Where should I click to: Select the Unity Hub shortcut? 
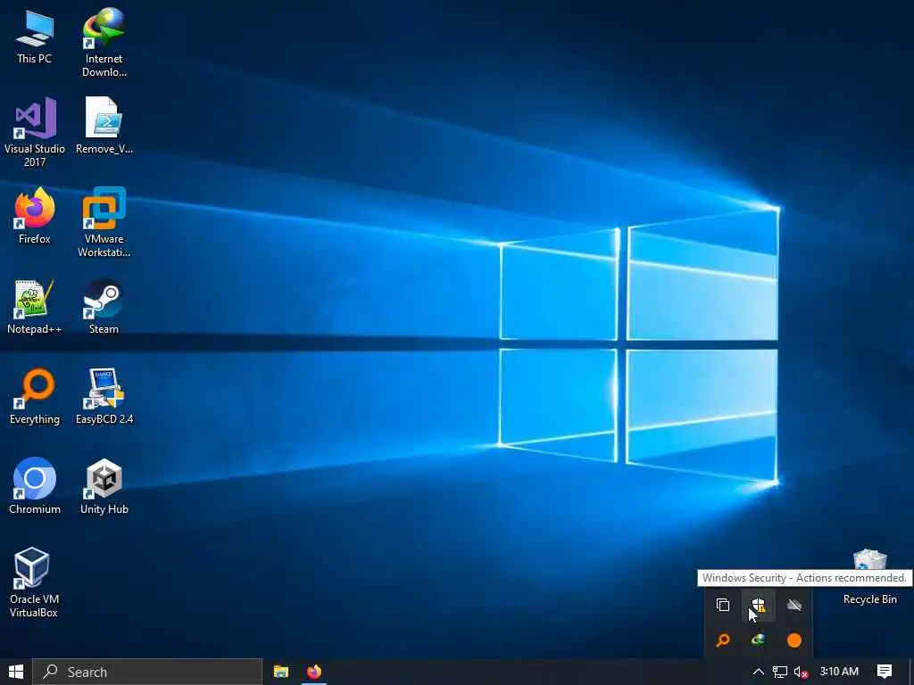coord(104,486)
